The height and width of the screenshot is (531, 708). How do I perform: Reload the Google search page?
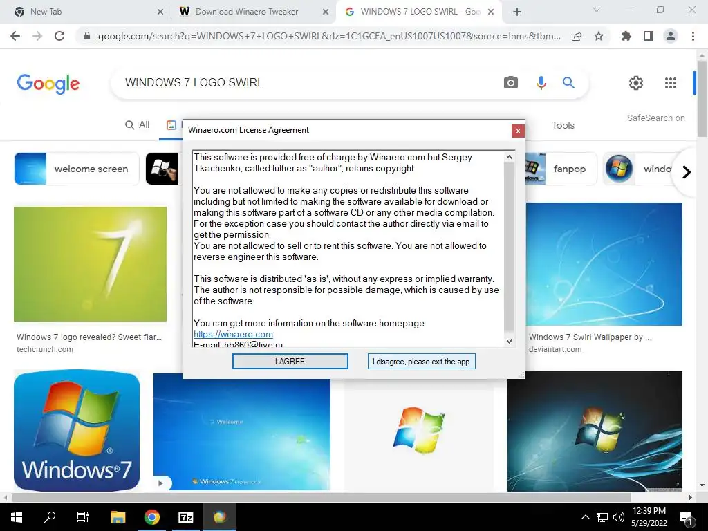click(59, 36)
